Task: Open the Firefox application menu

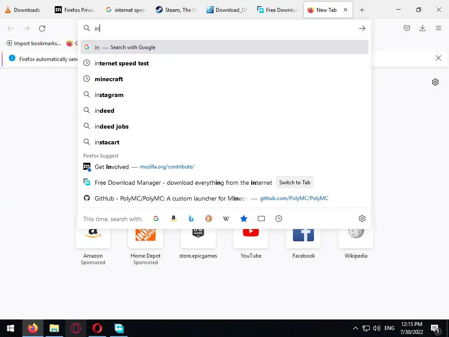Action: coord(438,28)
